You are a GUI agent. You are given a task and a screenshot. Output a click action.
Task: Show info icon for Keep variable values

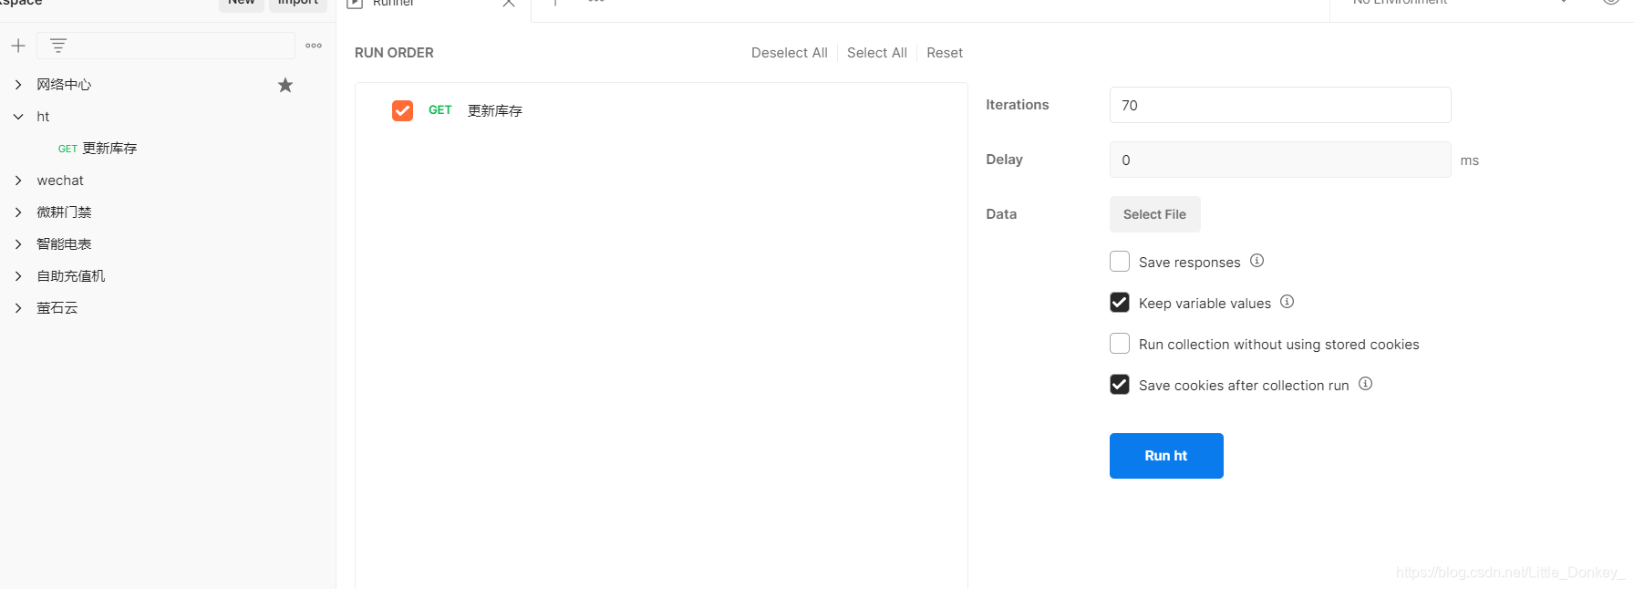1288,302
